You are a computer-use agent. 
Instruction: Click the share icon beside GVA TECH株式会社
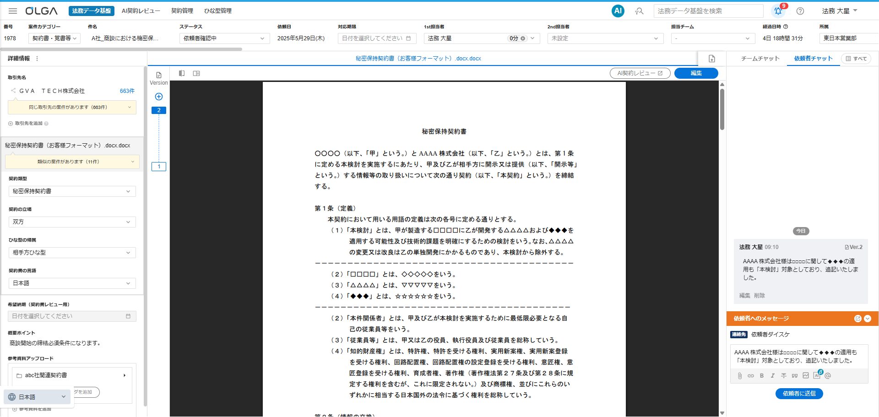13,91
